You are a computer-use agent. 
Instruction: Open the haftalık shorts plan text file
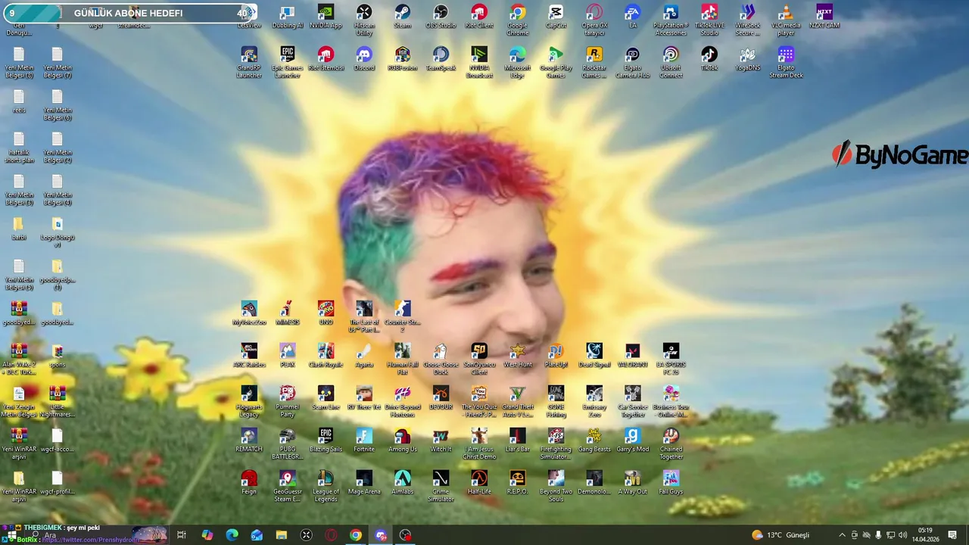(19, 148)
